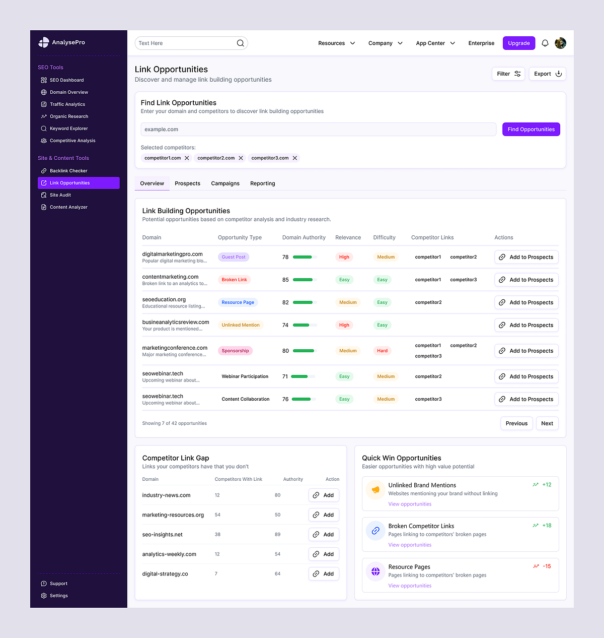This screenshot has width=604, height=638.
Task: Open Backlink Checker in sidebar
Action: tap(68, 171)
